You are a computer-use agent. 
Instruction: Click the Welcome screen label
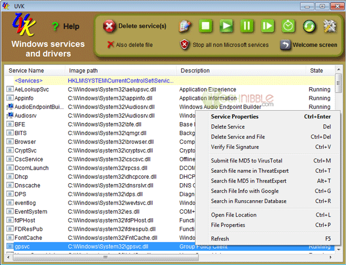point(314,45)
